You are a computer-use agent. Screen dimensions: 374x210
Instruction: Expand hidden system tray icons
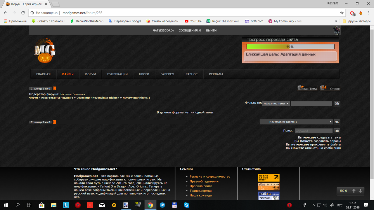coord(313,205)
